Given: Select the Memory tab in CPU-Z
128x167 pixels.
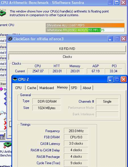Looking at the screenshot, I should coord(62,87).
